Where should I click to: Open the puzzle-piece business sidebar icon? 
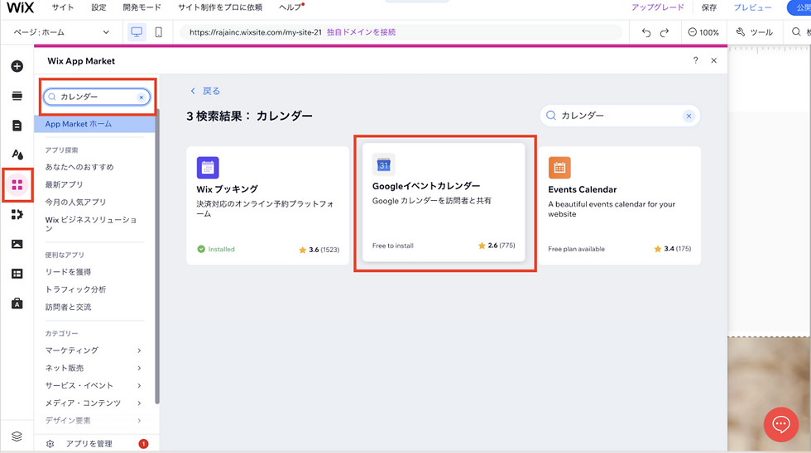[17, 214]
